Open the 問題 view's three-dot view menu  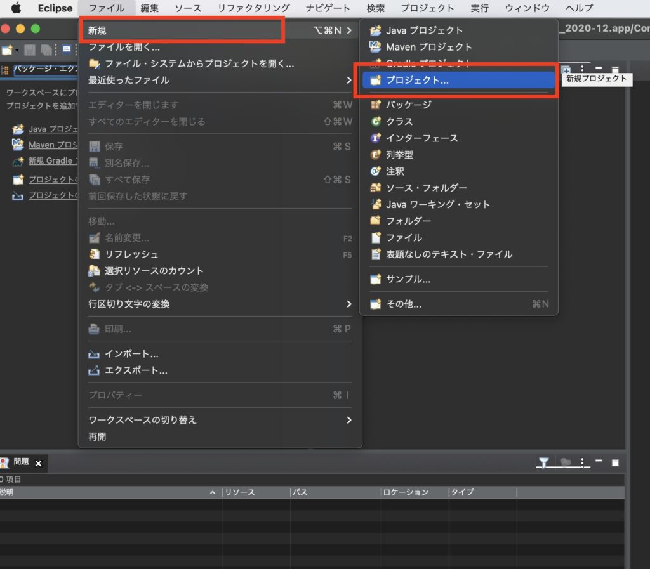click(x=583, y=462)
